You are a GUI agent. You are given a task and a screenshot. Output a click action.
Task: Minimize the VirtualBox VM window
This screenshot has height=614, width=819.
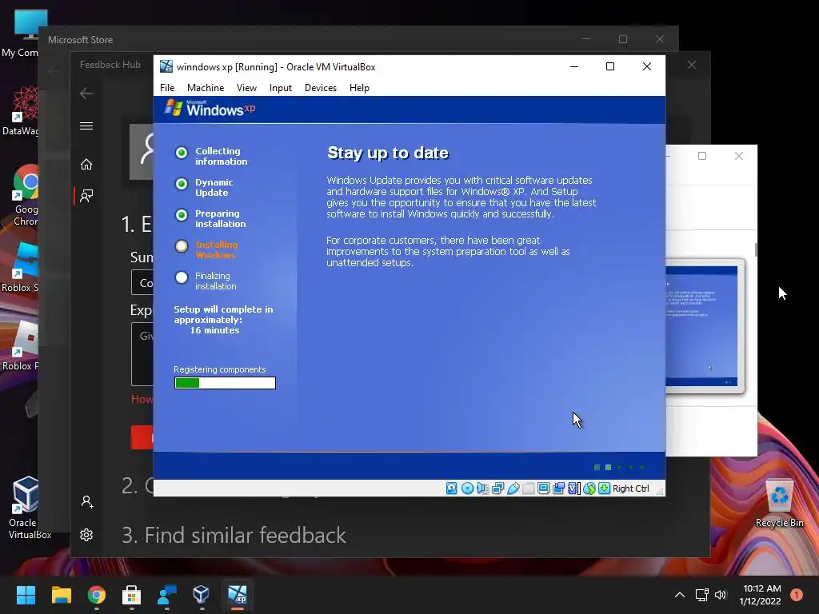point(574,66)
